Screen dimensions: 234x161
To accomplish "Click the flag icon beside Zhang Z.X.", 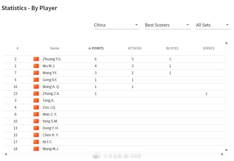I will (x=36, y=94).
